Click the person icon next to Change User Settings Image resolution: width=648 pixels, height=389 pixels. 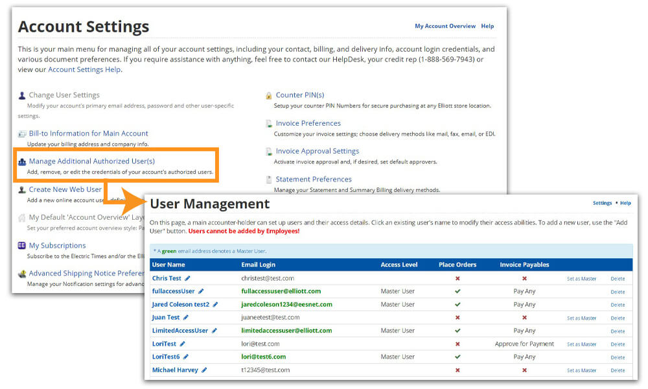pos(22,95)
